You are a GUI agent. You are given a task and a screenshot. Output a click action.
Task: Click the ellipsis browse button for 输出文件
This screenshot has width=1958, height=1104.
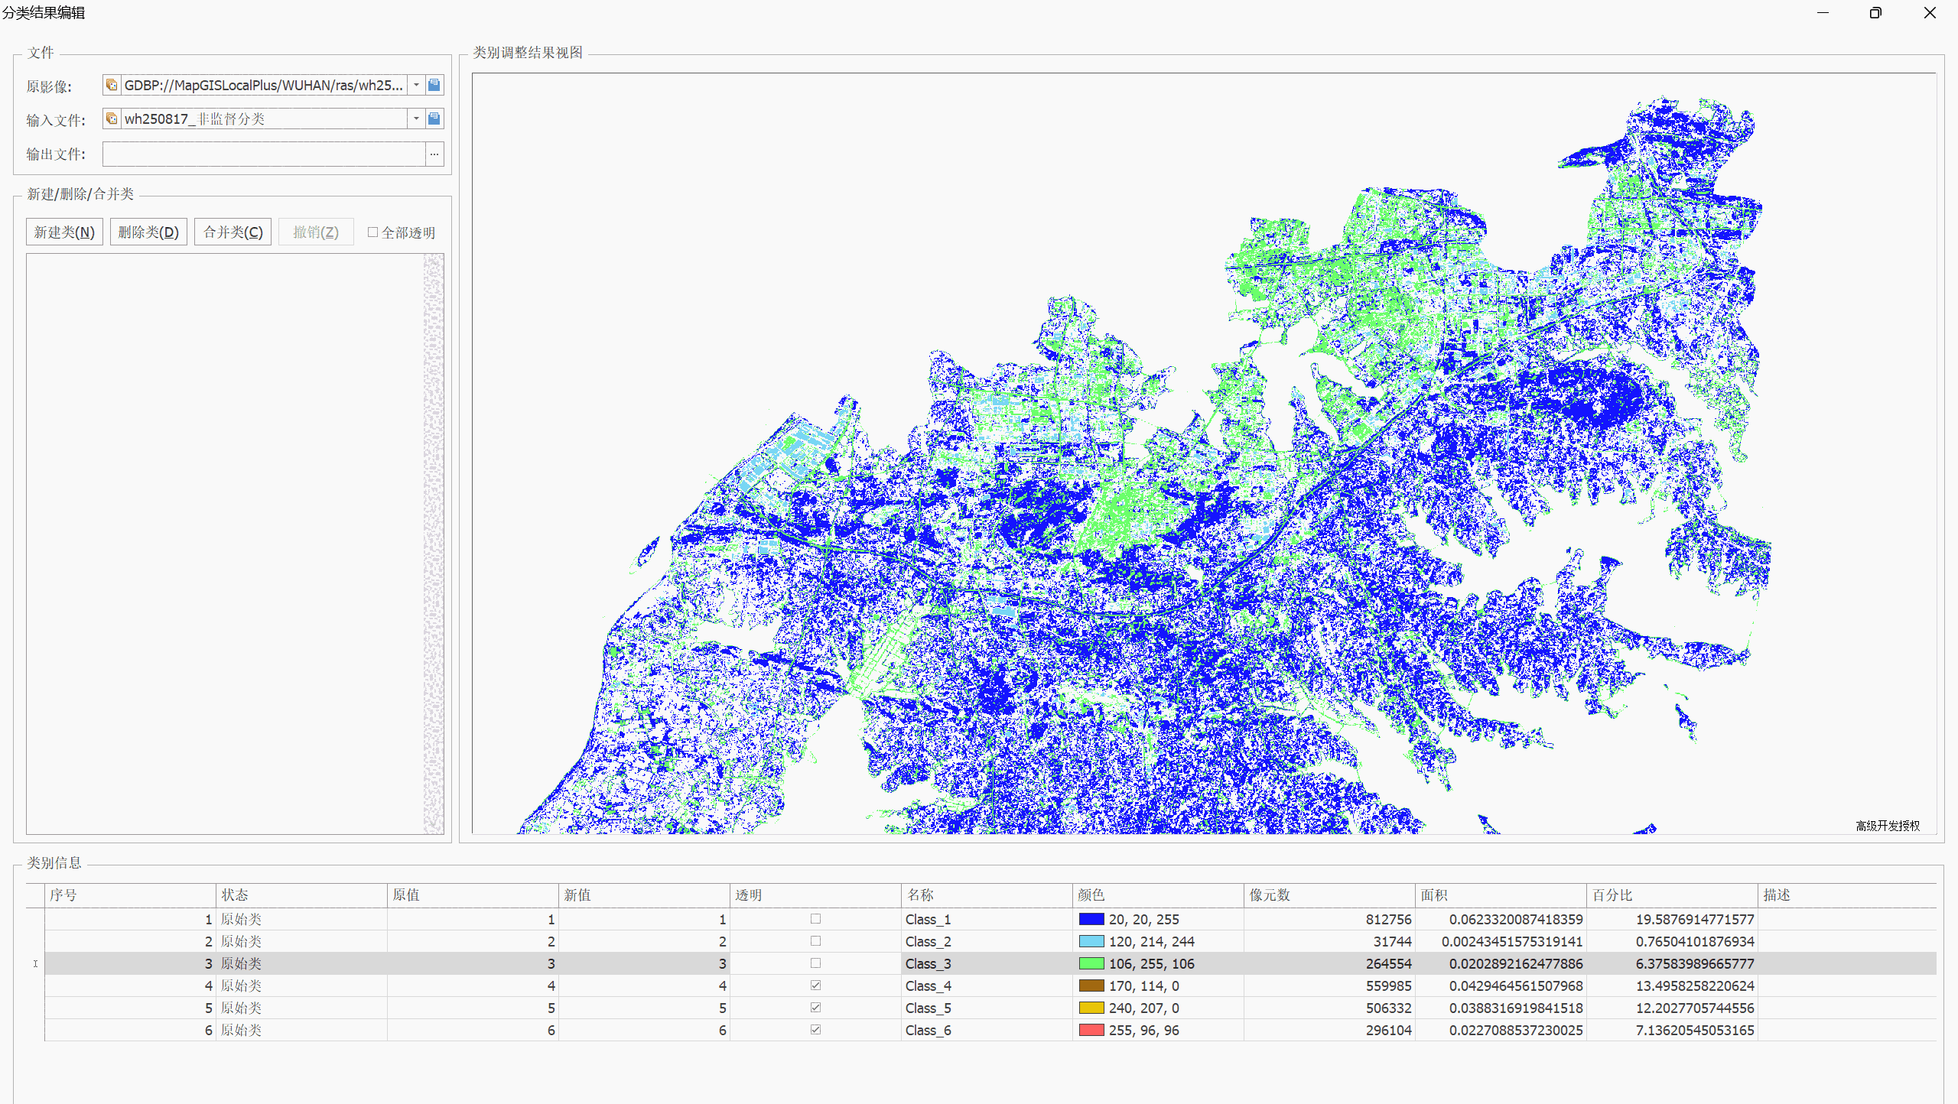(434, 154)
